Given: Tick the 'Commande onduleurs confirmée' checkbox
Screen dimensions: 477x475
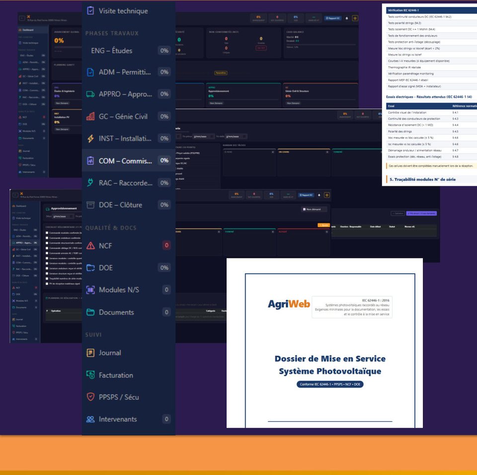Looking at the screenshot, I should pyautogui.click(x=47, y=238).
